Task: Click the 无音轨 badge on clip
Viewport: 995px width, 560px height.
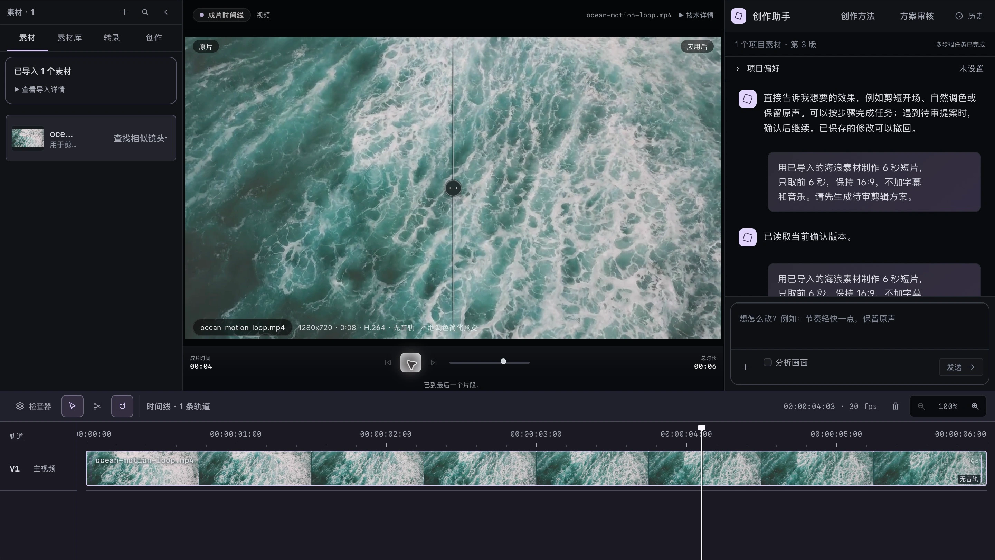Action: pyautogui.click(x=969, y=479)
